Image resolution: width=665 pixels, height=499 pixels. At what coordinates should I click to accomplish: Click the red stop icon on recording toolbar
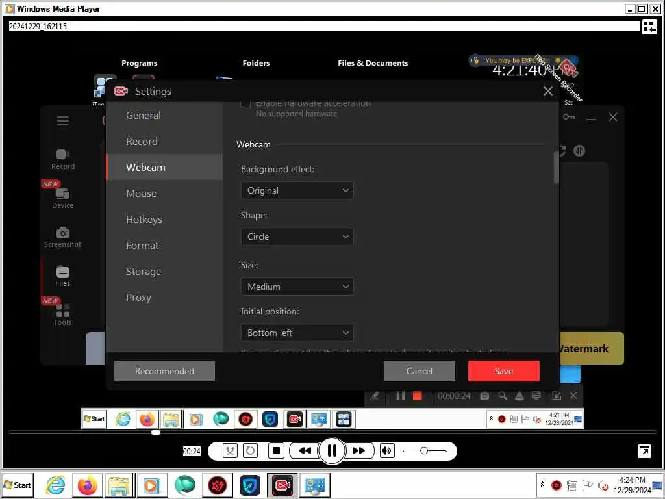click(418, 396)
